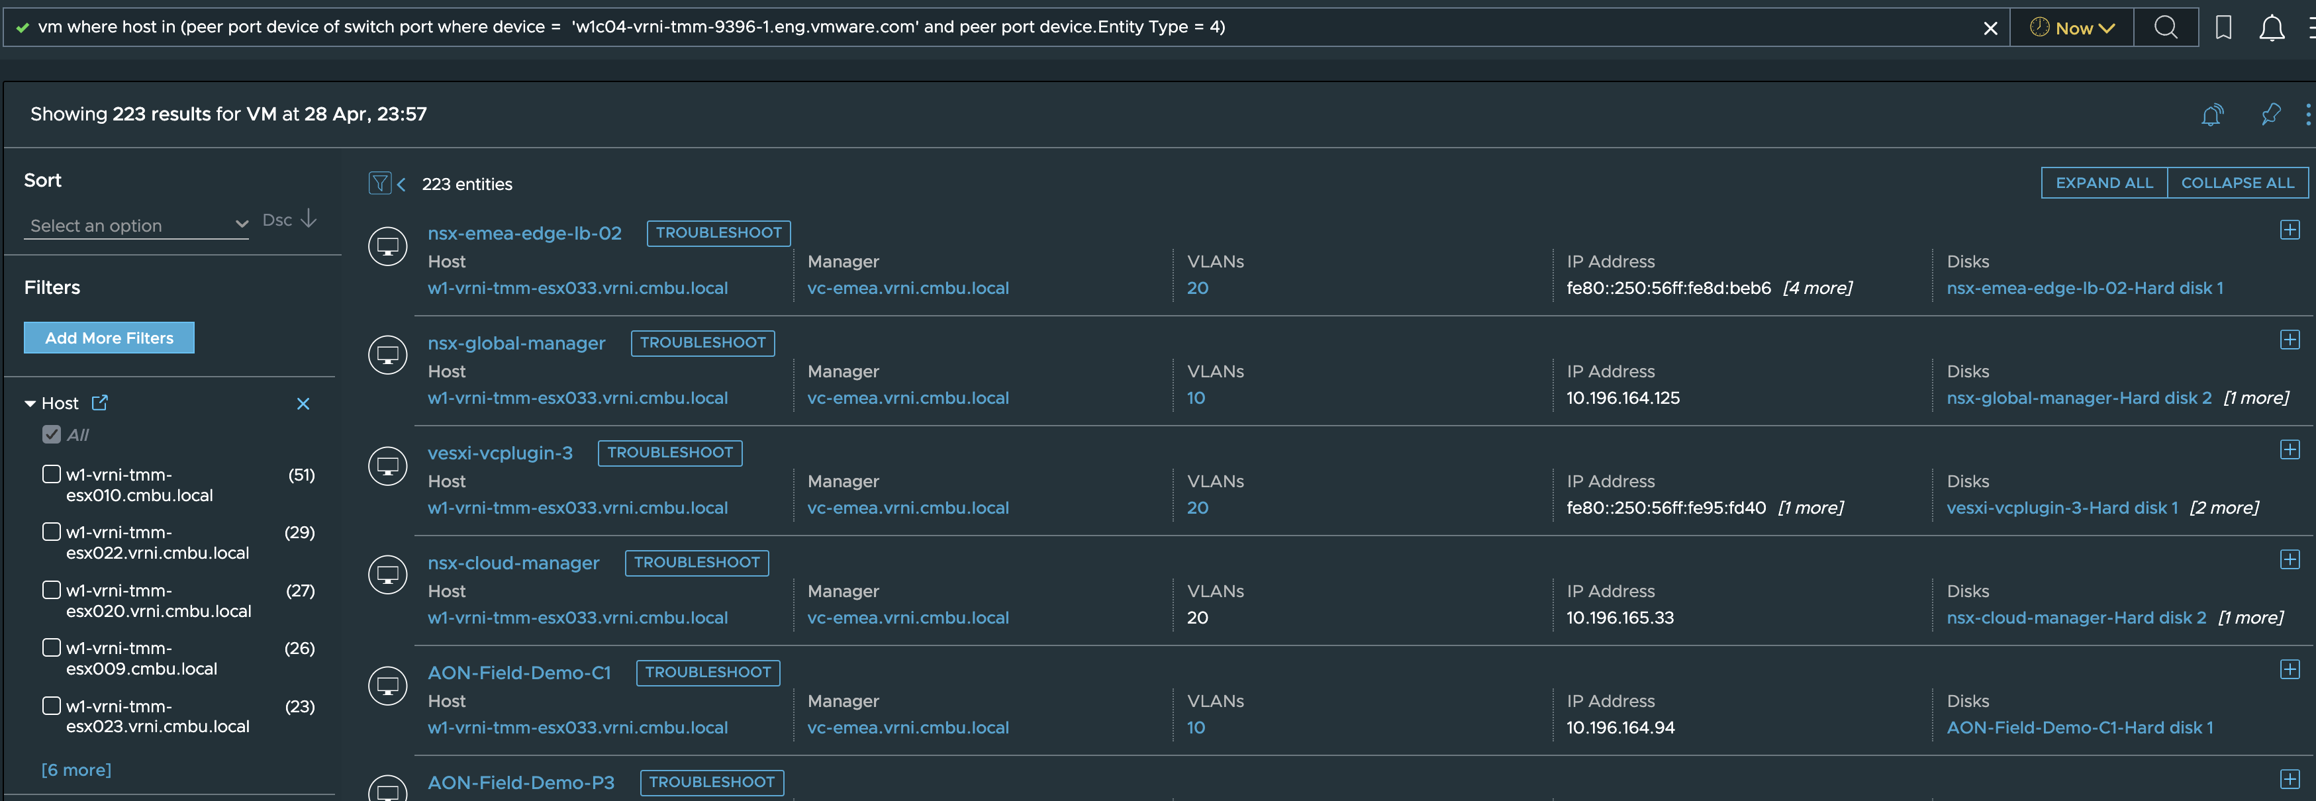Clear the search query with X icon

(1990, 28)
